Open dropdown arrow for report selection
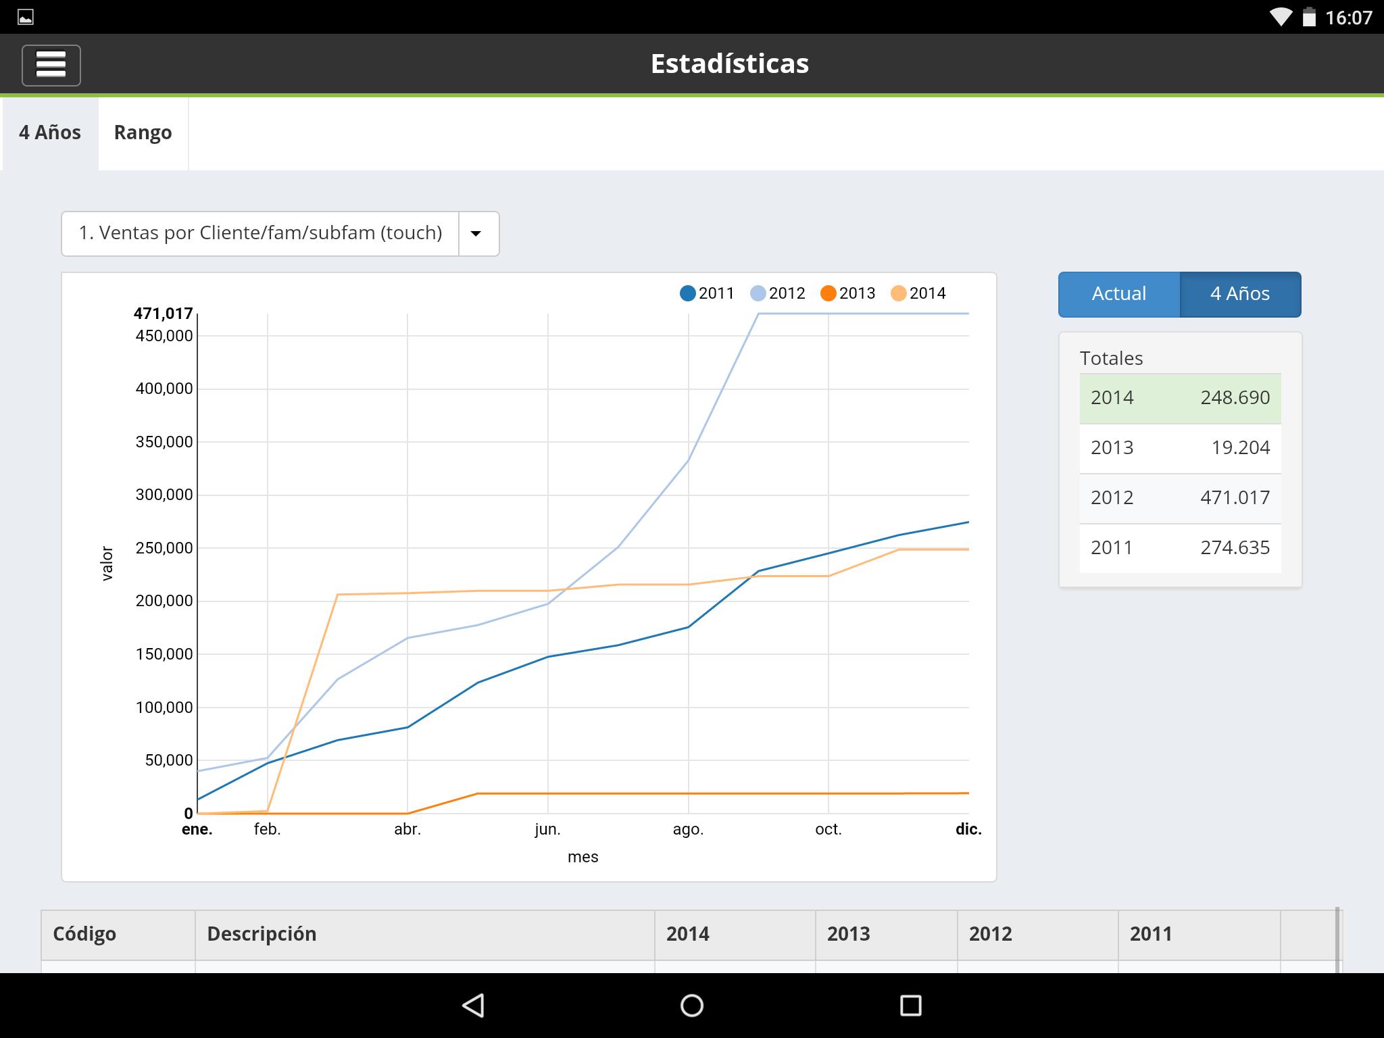The height and width of the screenshot is (1038, 1384). click(476, 234)
